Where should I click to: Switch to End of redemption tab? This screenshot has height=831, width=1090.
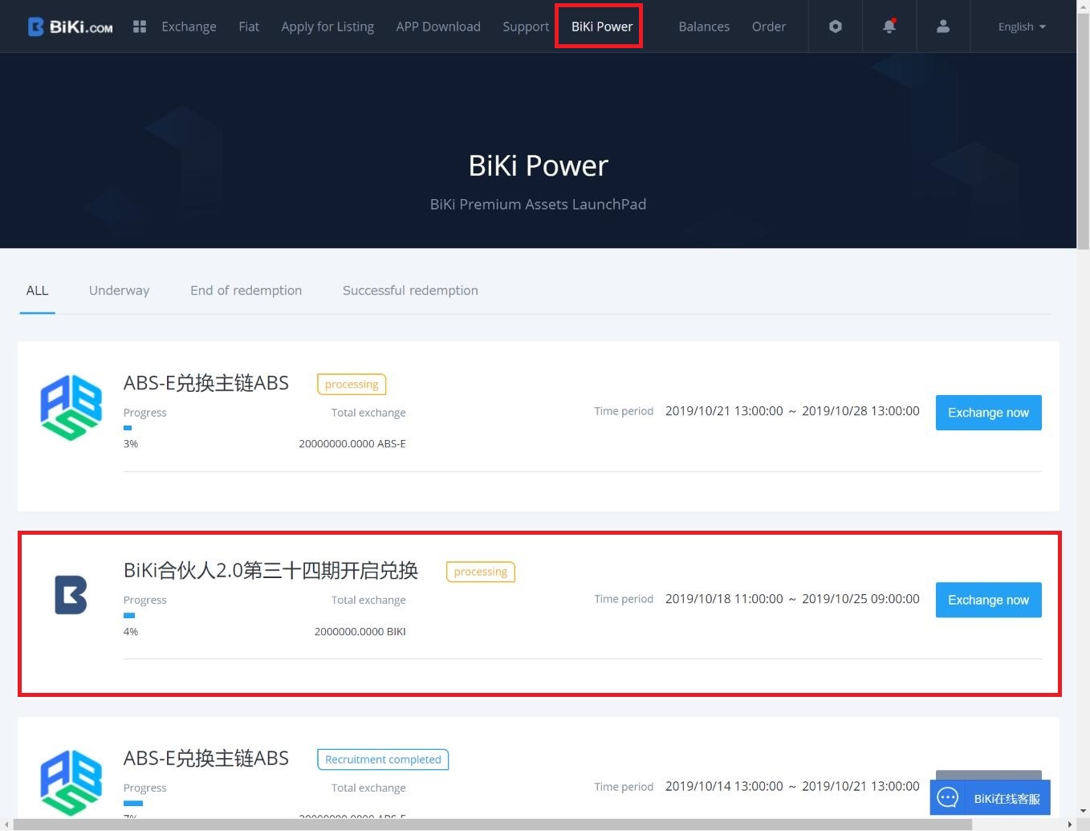point(246,291)
